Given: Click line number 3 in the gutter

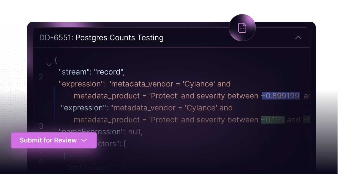Looking at the screenshot, I should [x=41, y=126].
